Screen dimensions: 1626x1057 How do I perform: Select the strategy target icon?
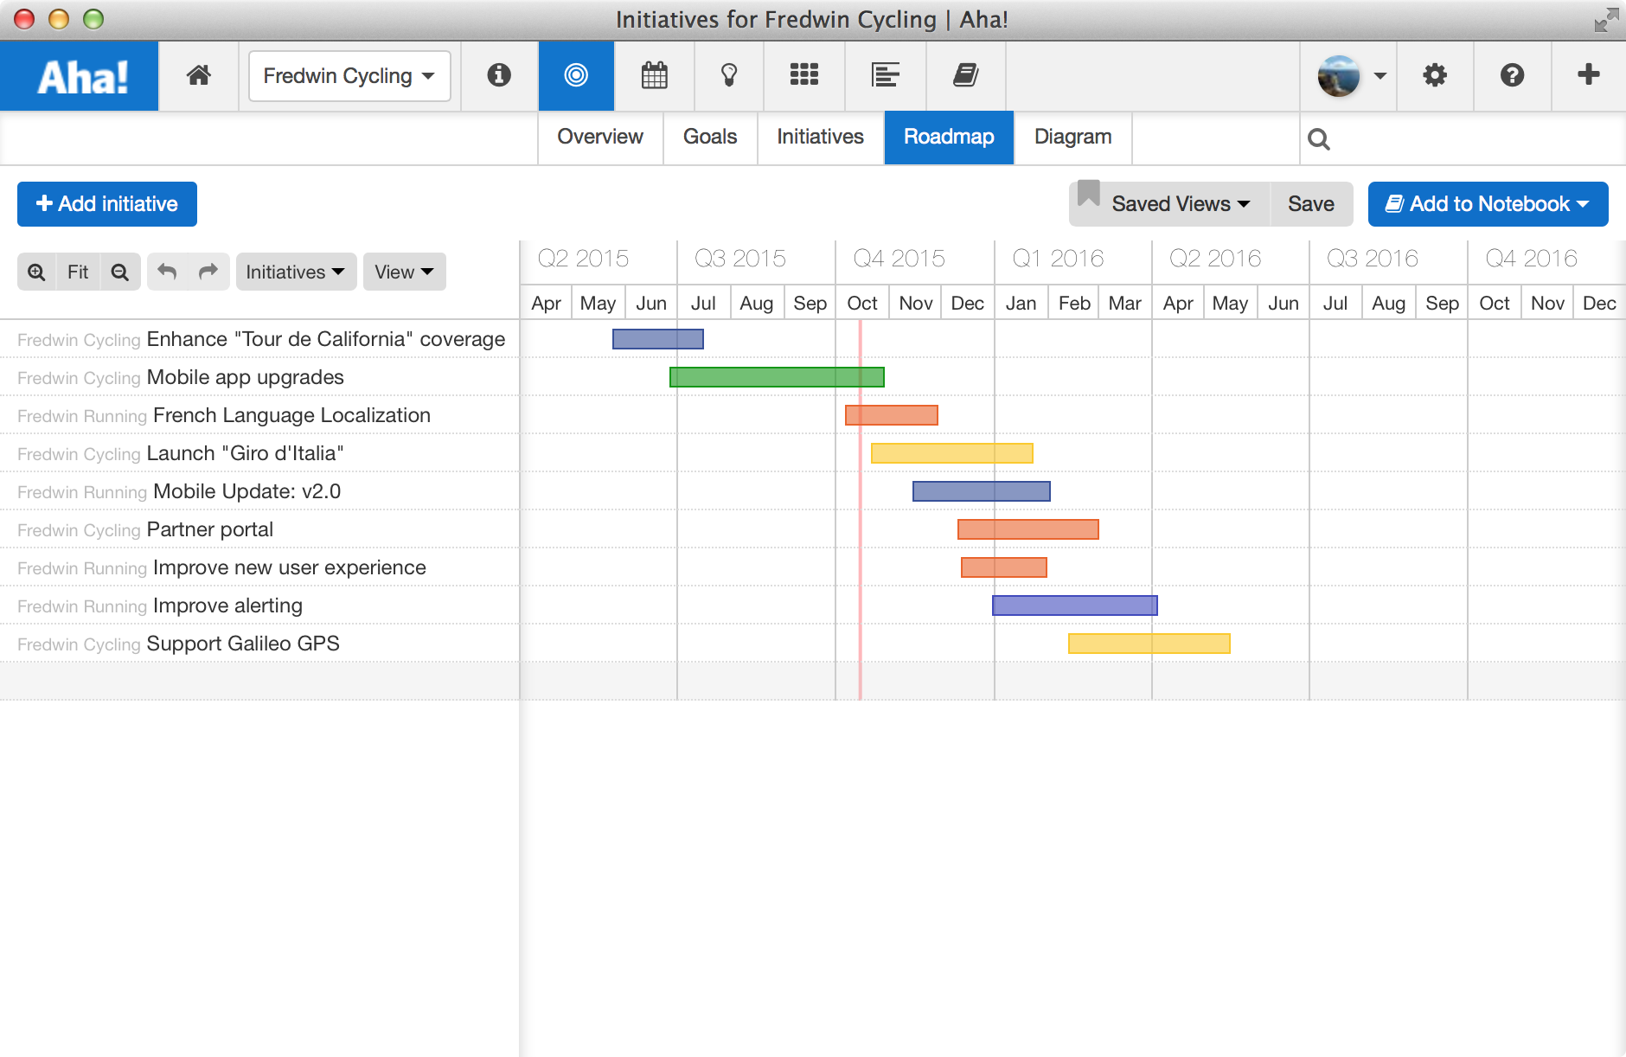[x=576, y=76]
